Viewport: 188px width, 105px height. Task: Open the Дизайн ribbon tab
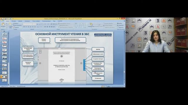point(20,21)
